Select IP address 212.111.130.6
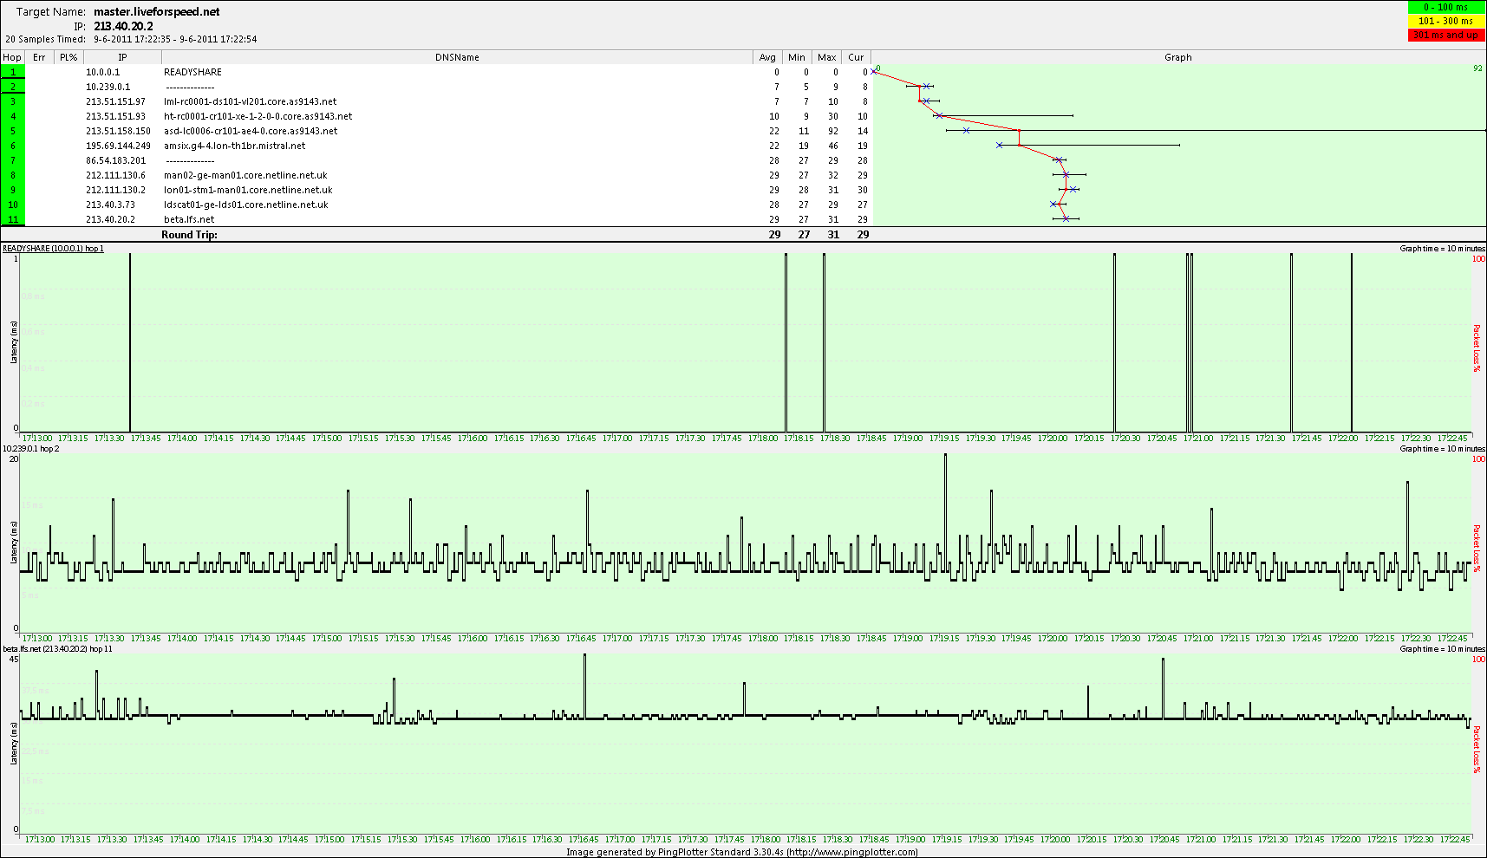 [115, 175]
